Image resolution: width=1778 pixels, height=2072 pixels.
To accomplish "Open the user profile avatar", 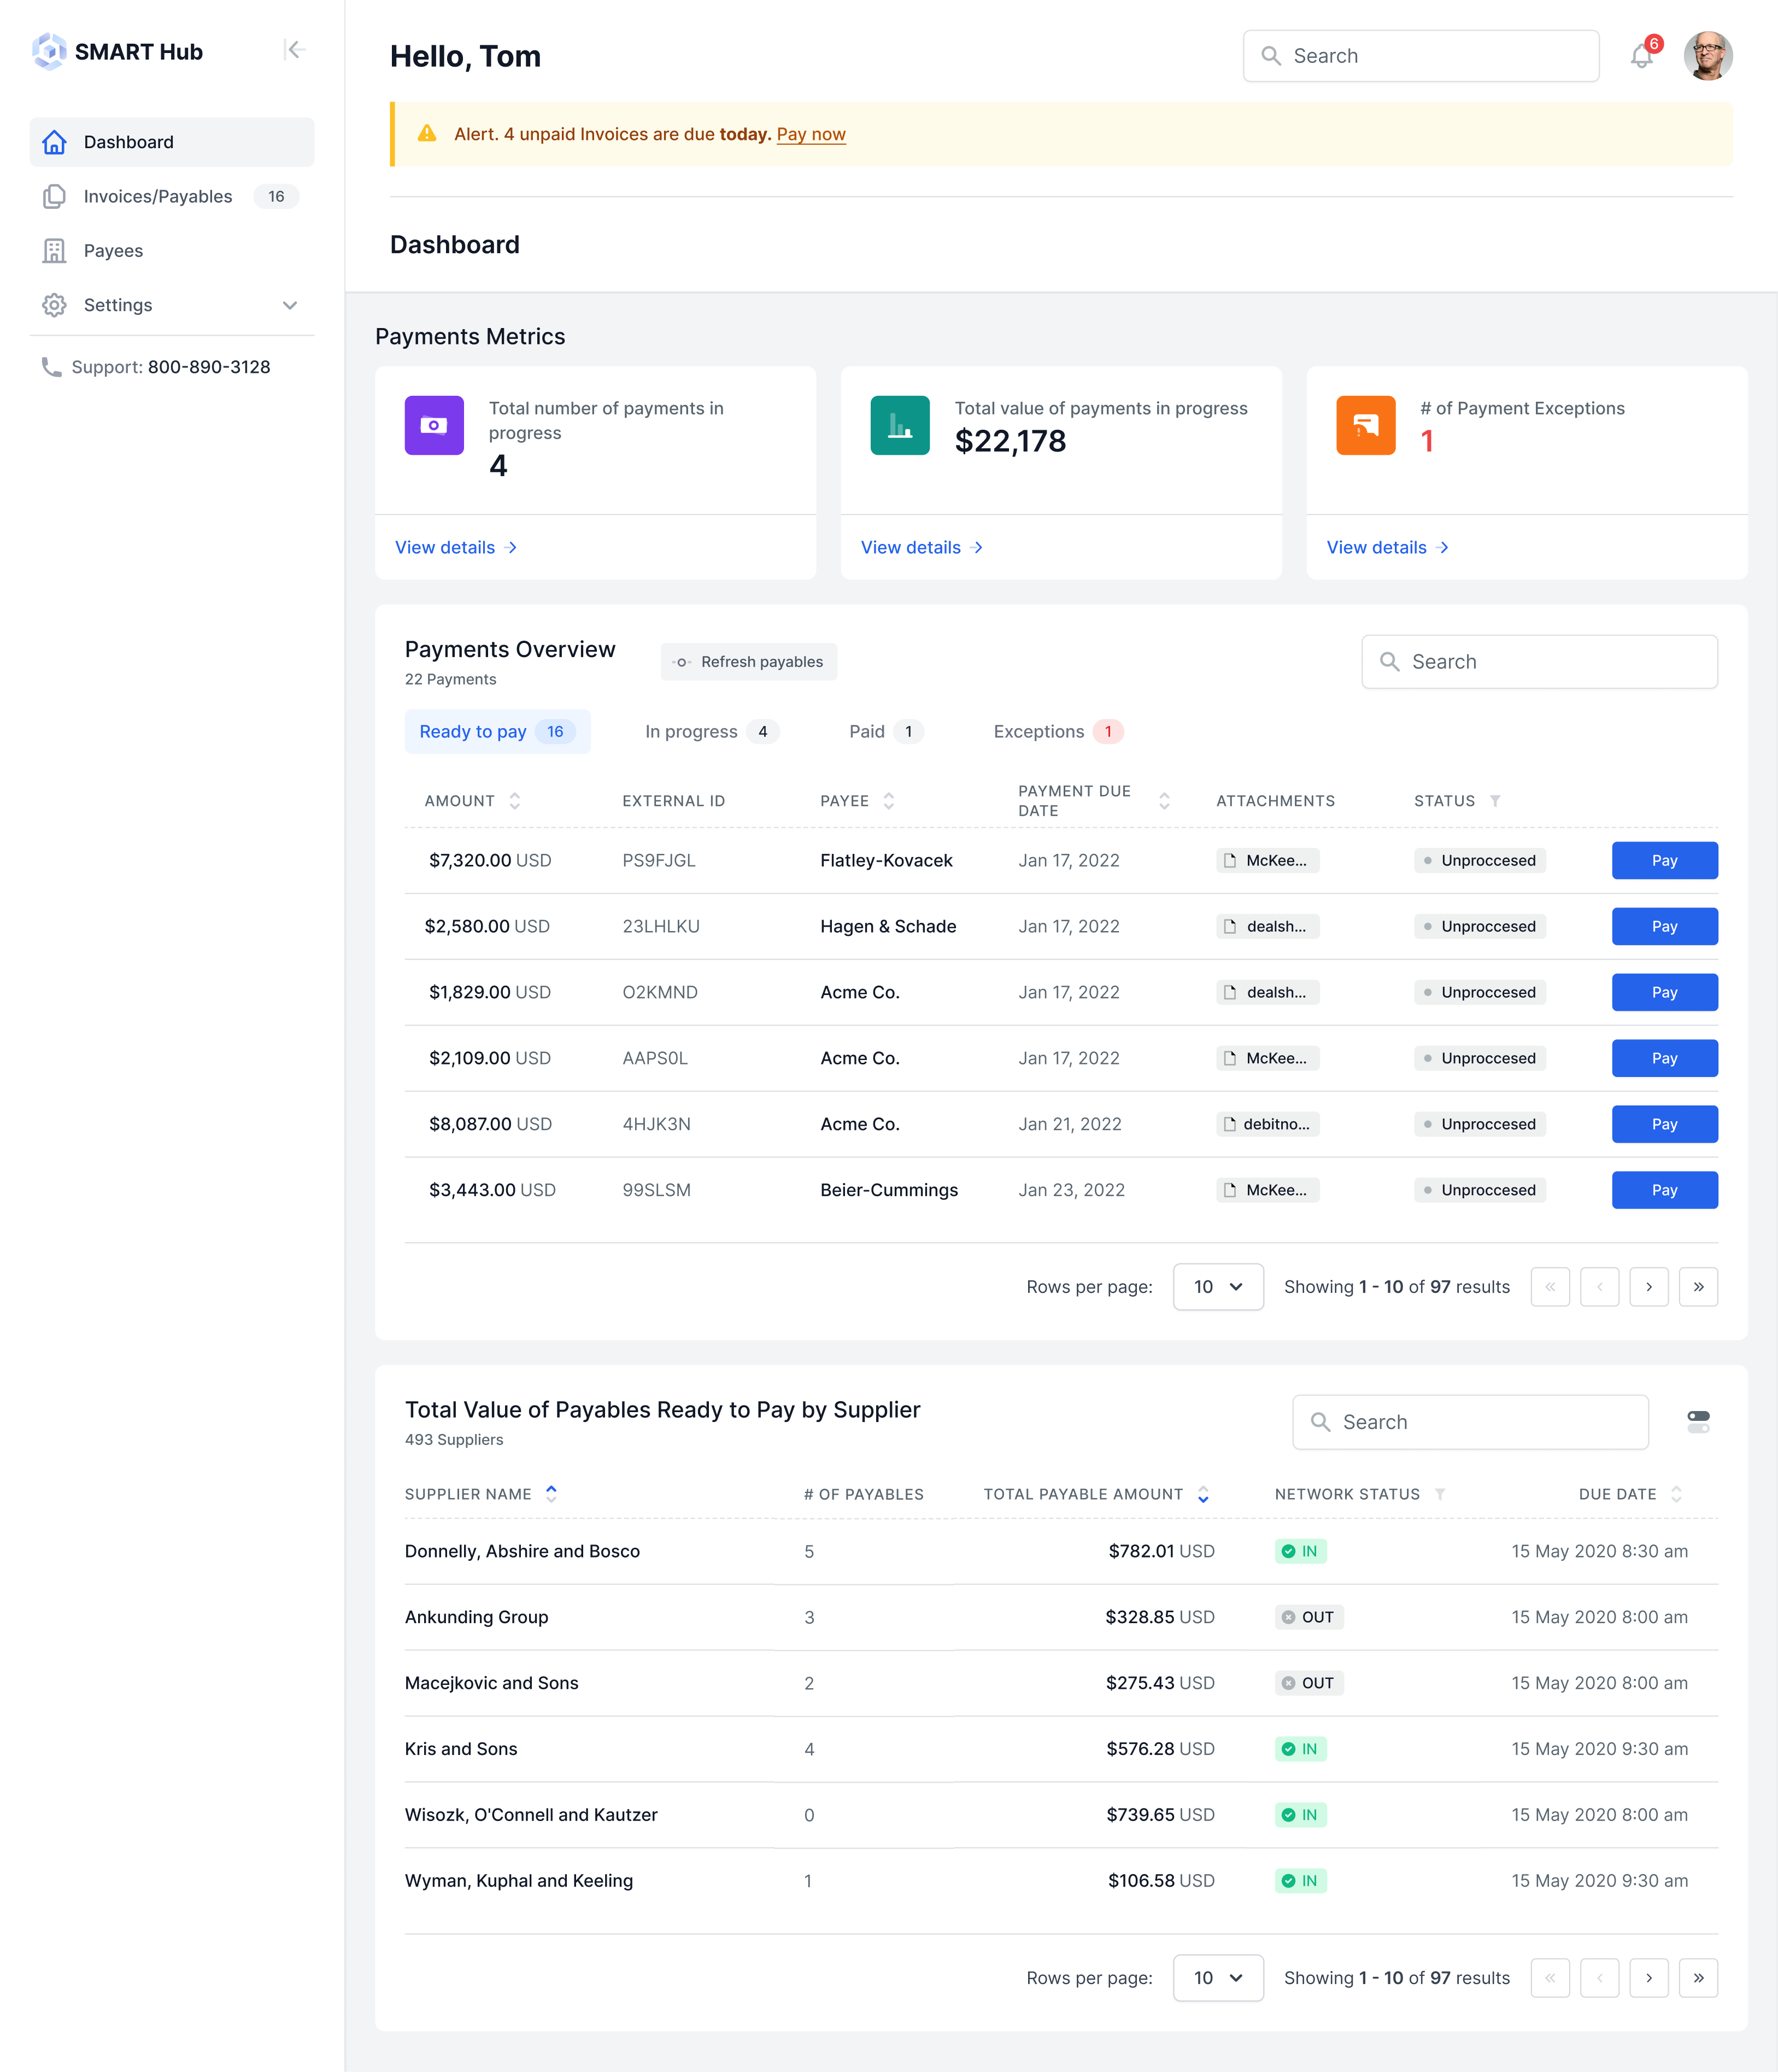I will click(1707, 56).
